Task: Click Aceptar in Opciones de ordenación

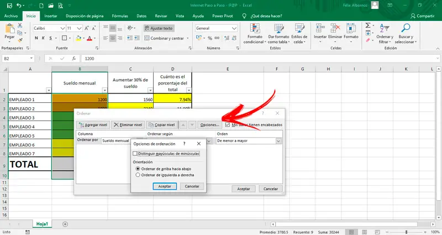Action: [165, 186]
